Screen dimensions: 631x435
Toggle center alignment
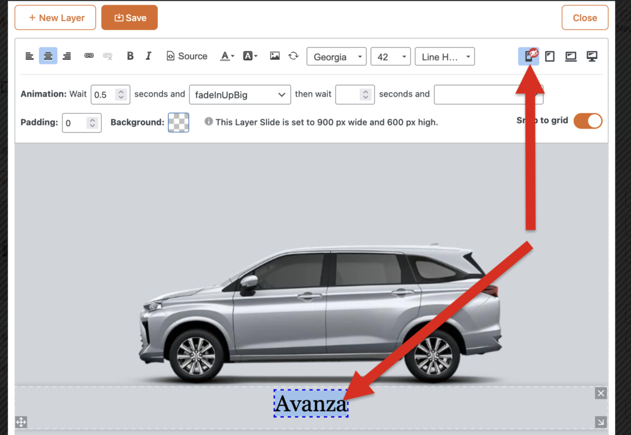point(48,56)
